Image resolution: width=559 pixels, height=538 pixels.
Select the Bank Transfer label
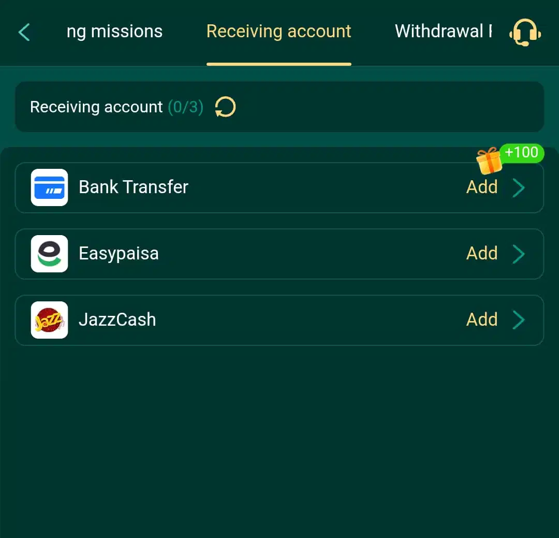[134, 187]
